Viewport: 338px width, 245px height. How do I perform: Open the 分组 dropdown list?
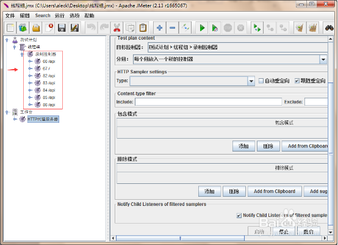pos(323,59)
